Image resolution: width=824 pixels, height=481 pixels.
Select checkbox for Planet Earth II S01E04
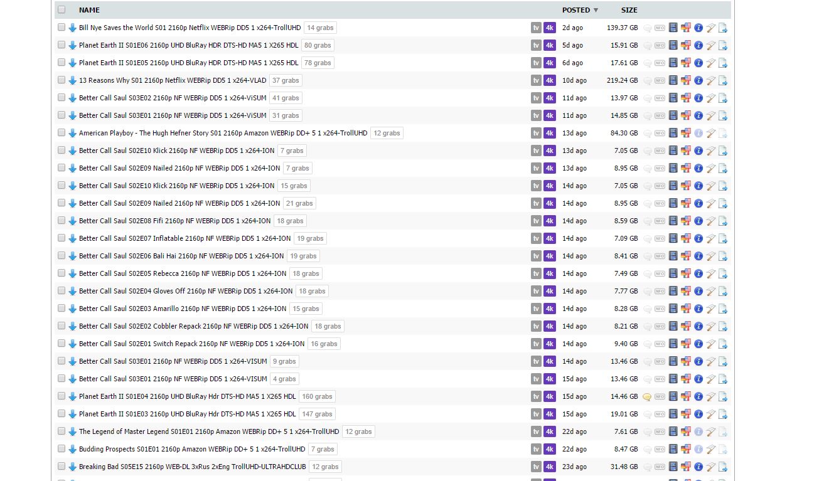point(62,396)
